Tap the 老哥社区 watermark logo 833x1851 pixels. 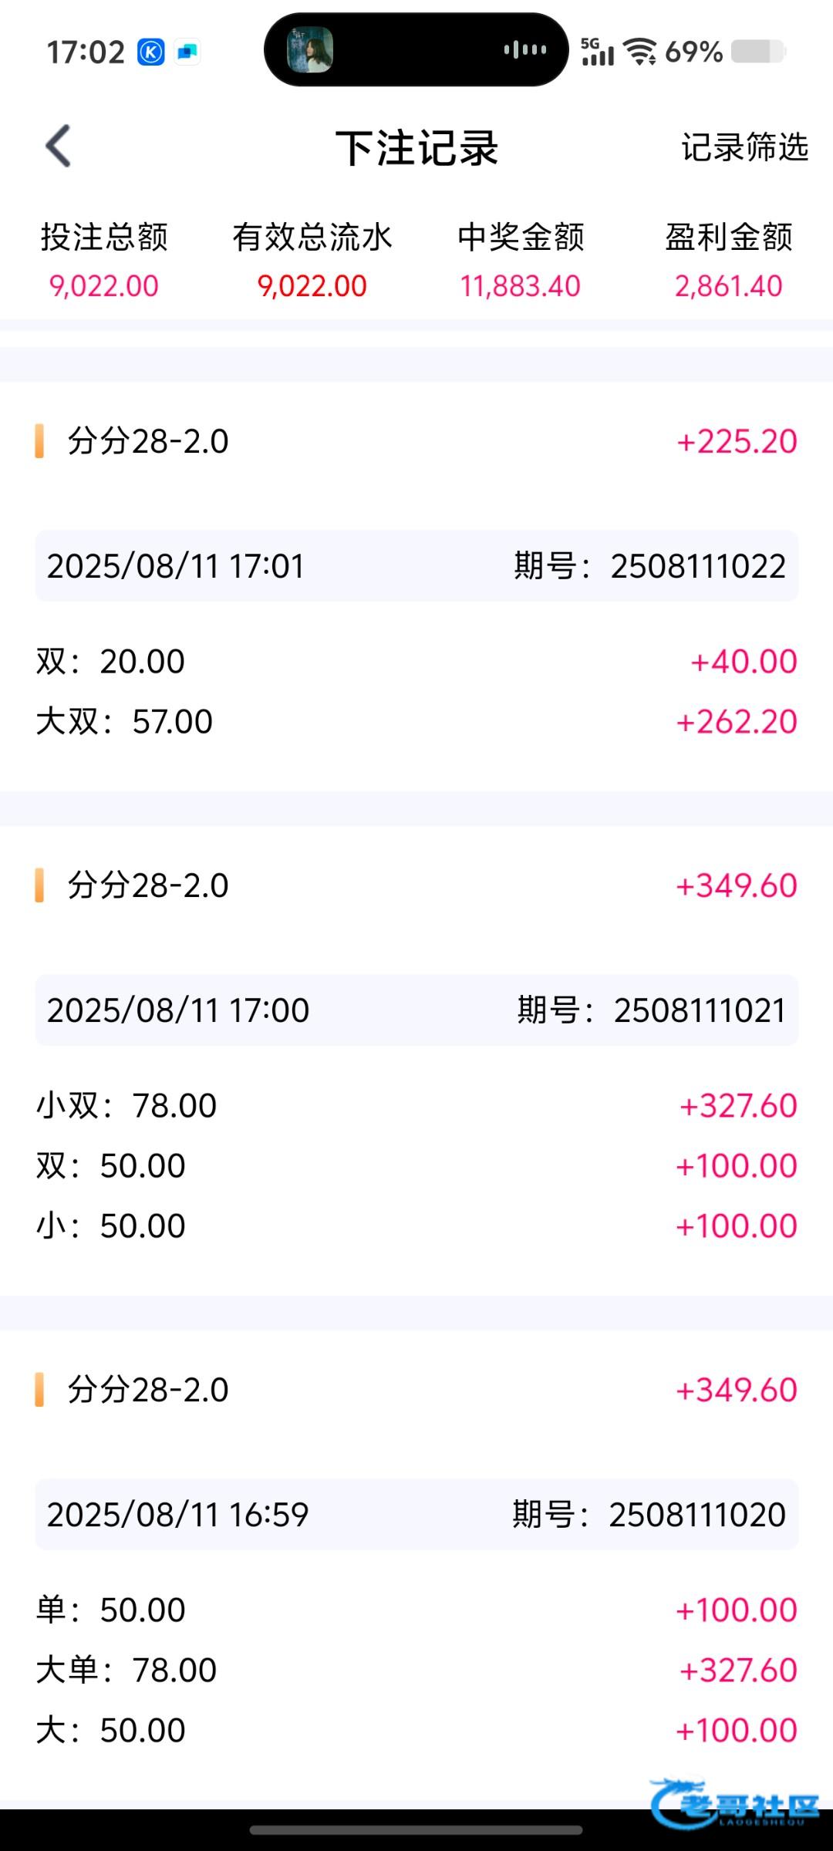[x=734, y=1803]
